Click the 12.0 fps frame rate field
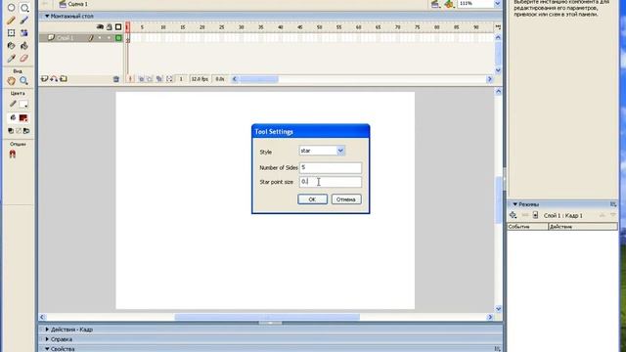This screenshot has width=626, height=352. (x=200, y=79)
